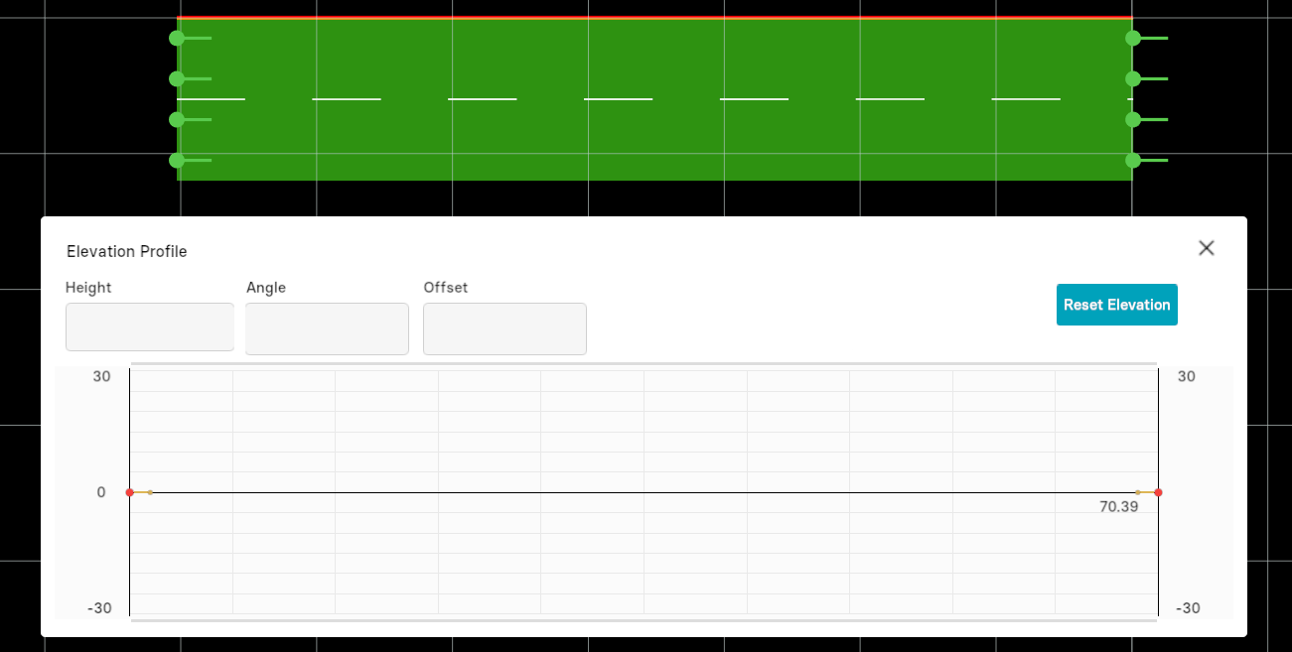Focus the Angle input field
This screenshot has height=652, width=1292.
[x=327, y=328]
